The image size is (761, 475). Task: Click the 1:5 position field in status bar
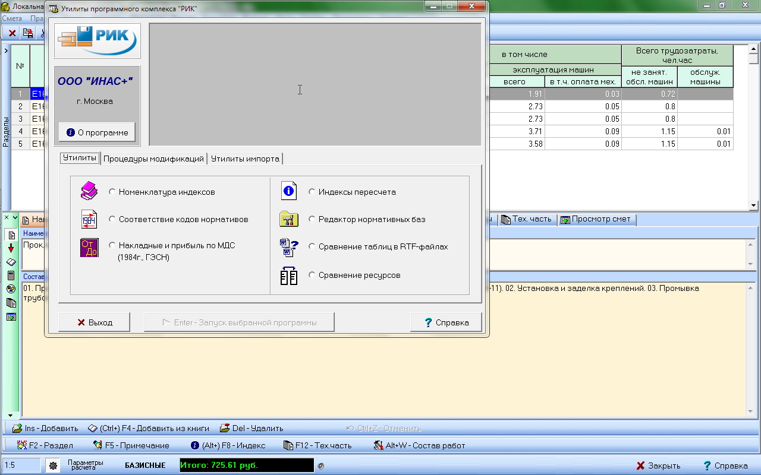click(22, 465)
